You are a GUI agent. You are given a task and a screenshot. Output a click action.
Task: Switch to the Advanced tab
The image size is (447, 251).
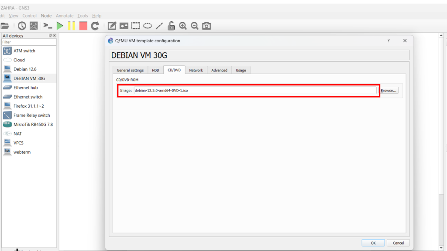tap(219, 70)
